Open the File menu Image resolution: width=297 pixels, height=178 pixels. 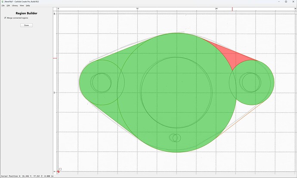pyautogui.click(x=3, y=6)
